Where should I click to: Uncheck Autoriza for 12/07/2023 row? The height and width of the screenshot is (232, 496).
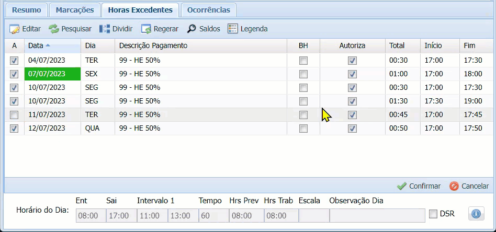pos(353,129)
